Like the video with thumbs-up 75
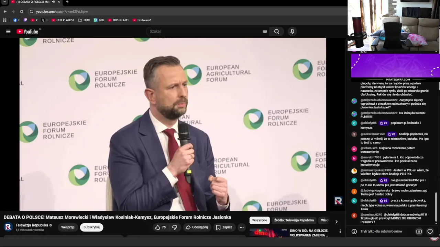440x247 pixels. [x=161, y=227]
